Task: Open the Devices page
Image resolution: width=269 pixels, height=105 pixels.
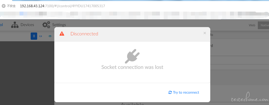Action: click(x=22, y=25)
